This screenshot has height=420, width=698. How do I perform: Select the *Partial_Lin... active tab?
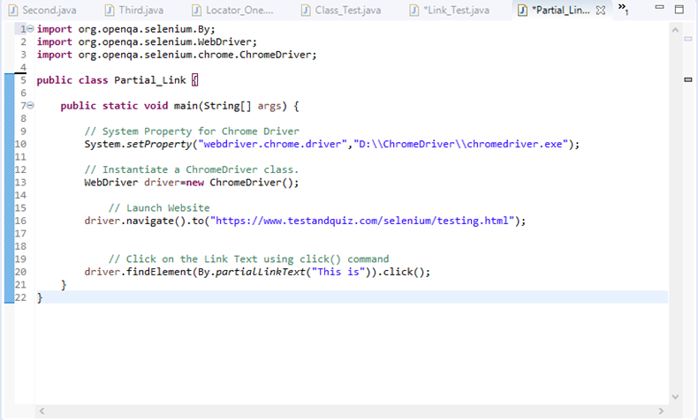[560, 11]
